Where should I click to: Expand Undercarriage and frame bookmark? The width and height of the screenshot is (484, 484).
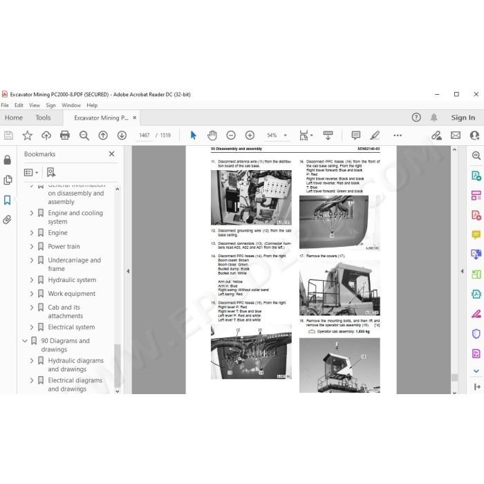[x=32, y=260]
